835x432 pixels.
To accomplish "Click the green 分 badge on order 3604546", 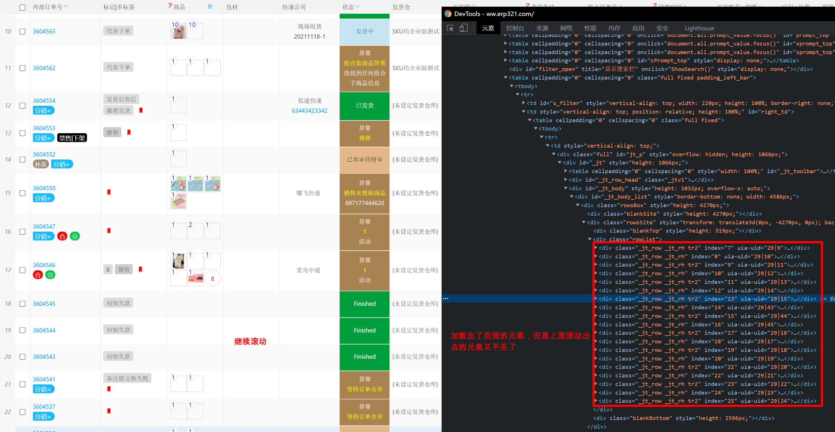I will (x=50, y=275).
